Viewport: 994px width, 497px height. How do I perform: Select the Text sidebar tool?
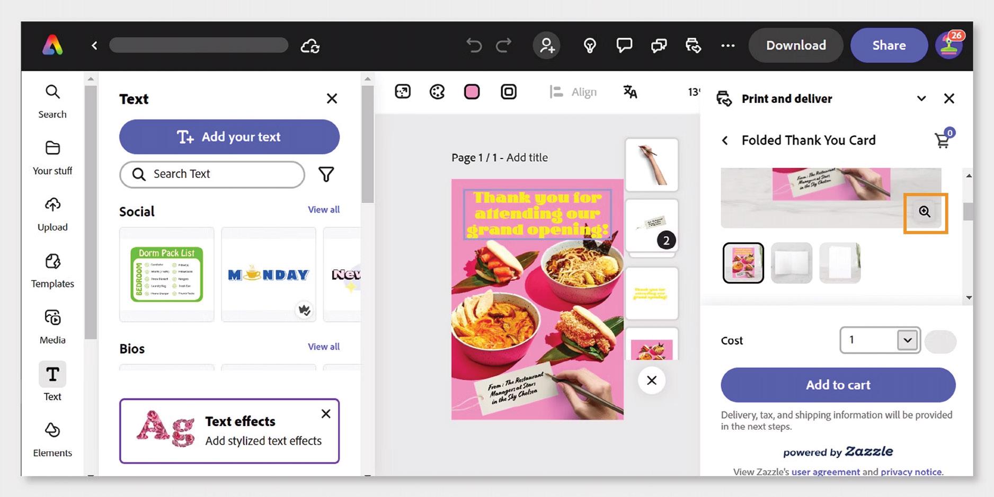click(52, 382)
